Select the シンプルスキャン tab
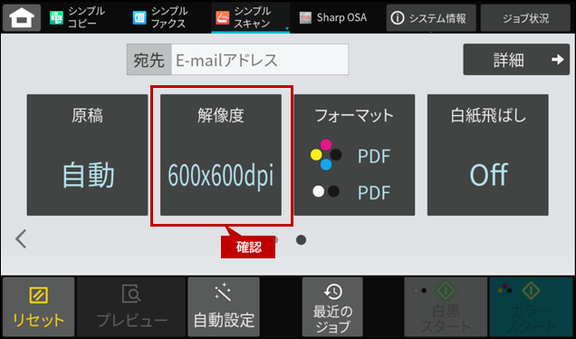The image size is (576, 339). [251, 17]
